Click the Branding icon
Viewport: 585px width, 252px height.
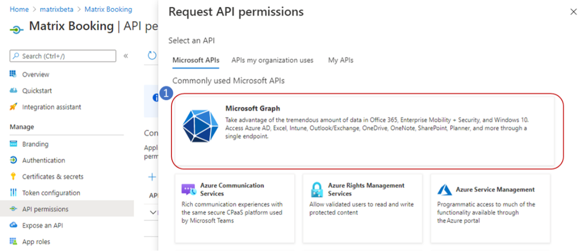point(13,144)
